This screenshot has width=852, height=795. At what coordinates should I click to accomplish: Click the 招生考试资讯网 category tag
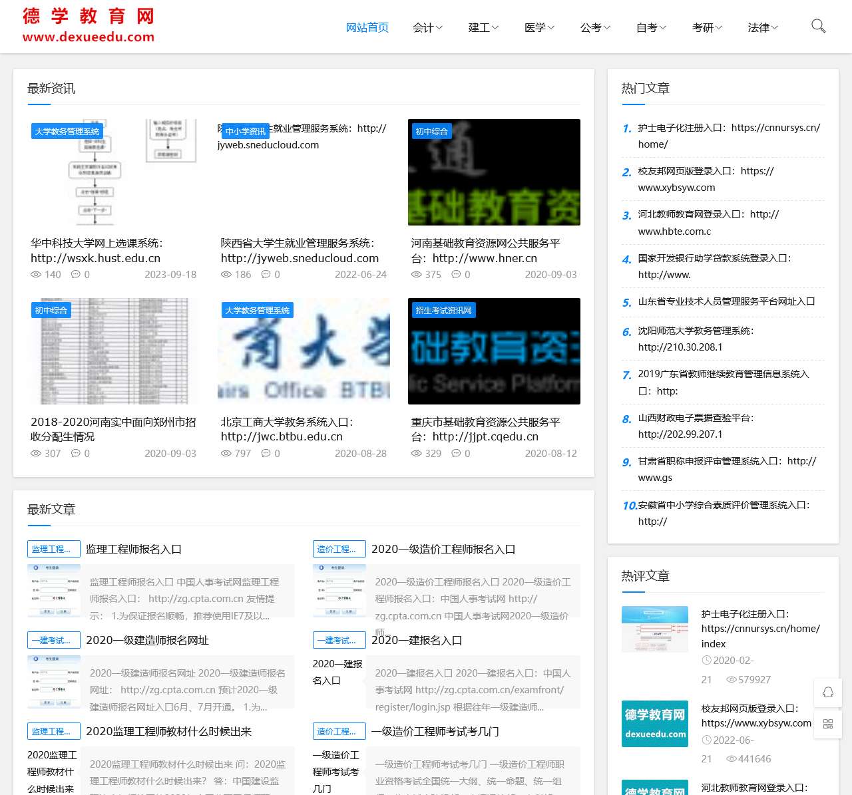[444, 310]
